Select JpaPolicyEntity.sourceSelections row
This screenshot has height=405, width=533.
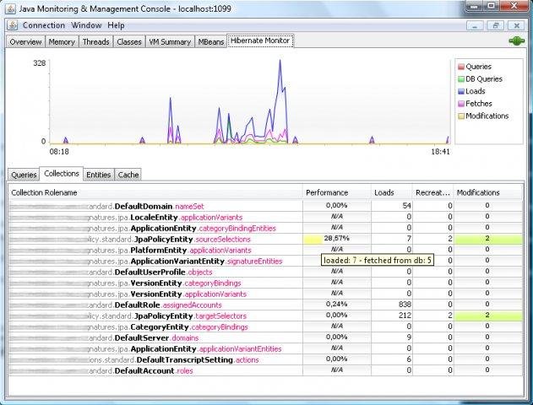click(x=266, y=239)
